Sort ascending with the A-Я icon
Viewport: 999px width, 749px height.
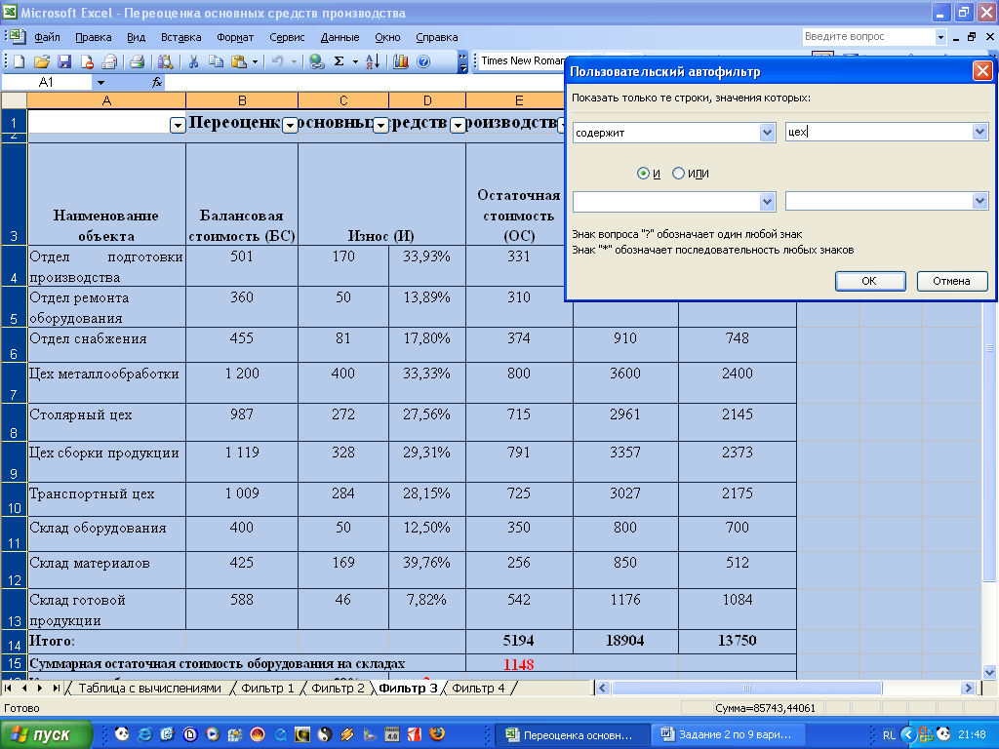372,61
